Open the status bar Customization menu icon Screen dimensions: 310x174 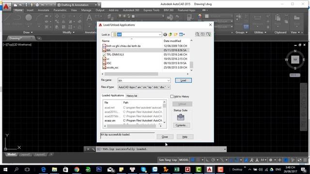[305, 160]
